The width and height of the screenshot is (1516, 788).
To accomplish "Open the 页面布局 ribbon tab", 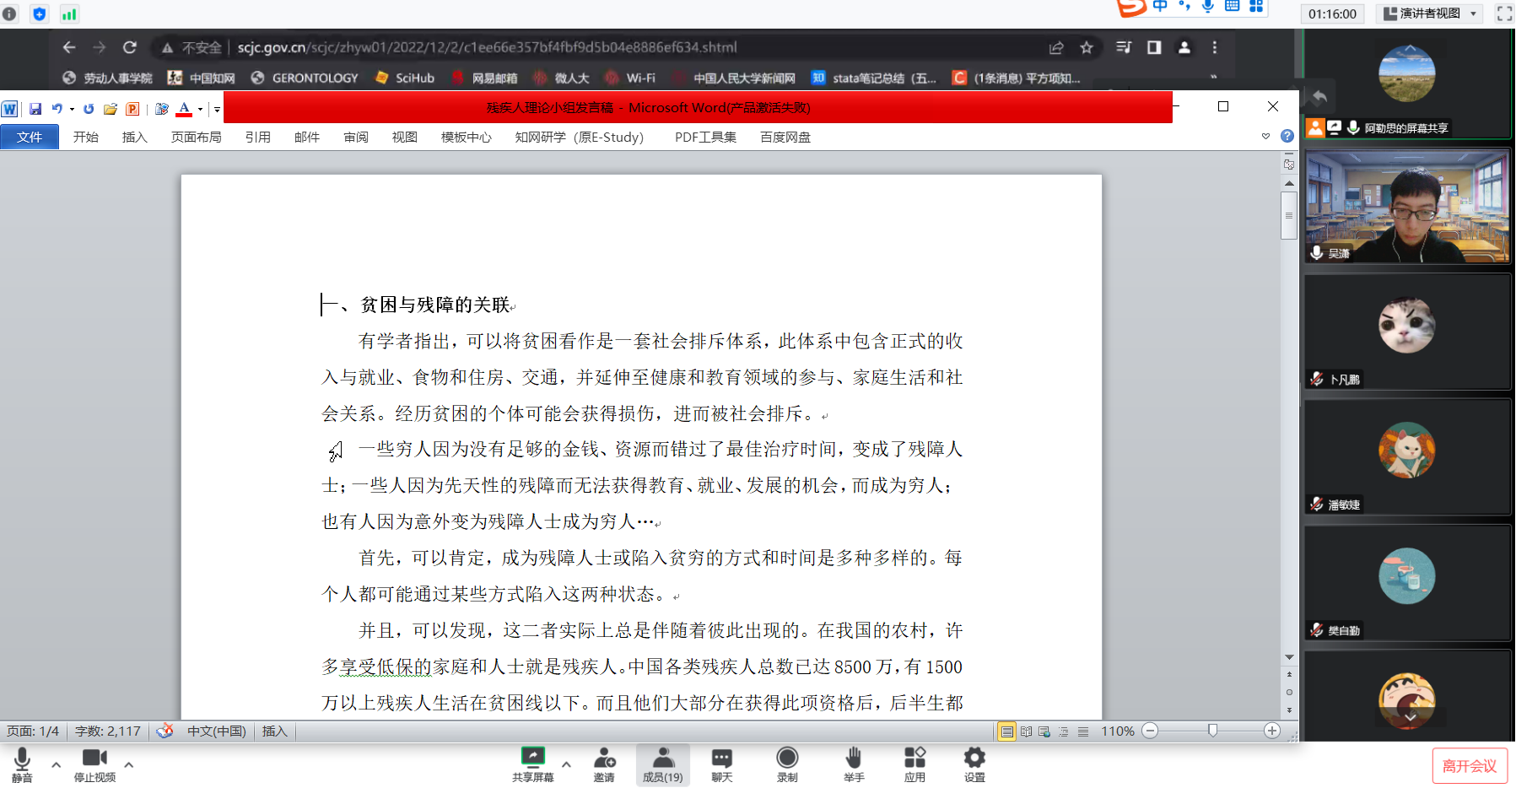I will (196, 137).
